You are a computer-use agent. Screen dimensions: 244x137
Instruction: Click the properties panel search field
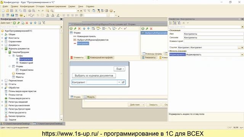click(205, 27)
